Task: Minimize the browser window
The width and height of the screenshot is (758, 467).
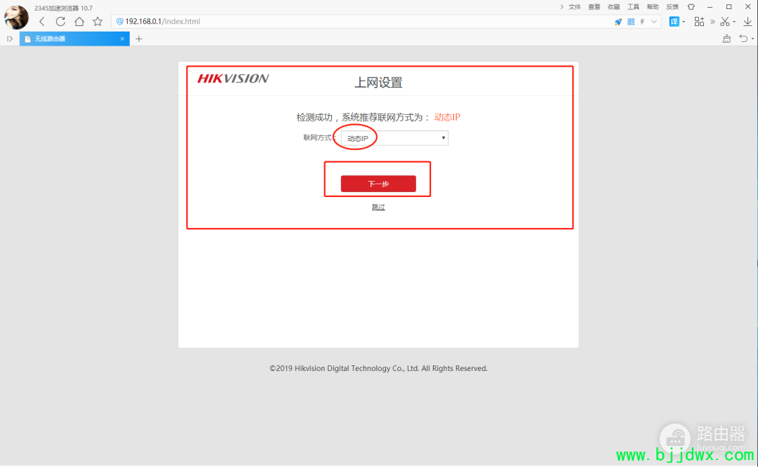Action: pyautogui.click(x=710, y=7)
